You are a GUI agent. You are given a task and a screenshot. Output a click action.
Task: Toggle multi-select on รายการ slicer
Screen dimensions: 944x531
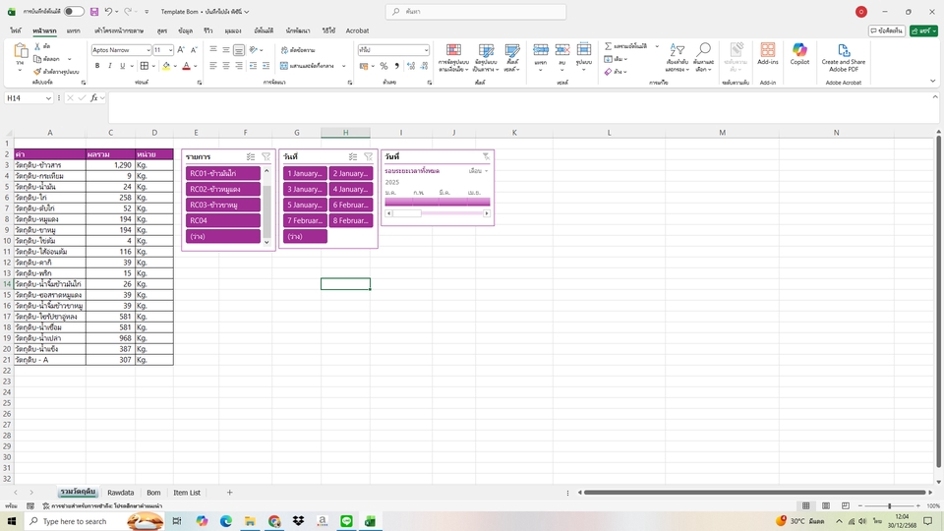(251, 156)
